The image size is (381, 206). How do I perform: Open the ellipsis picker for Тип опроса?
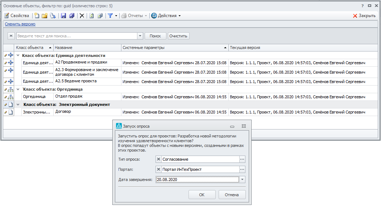pyautogui.click(x=243, y=159)
